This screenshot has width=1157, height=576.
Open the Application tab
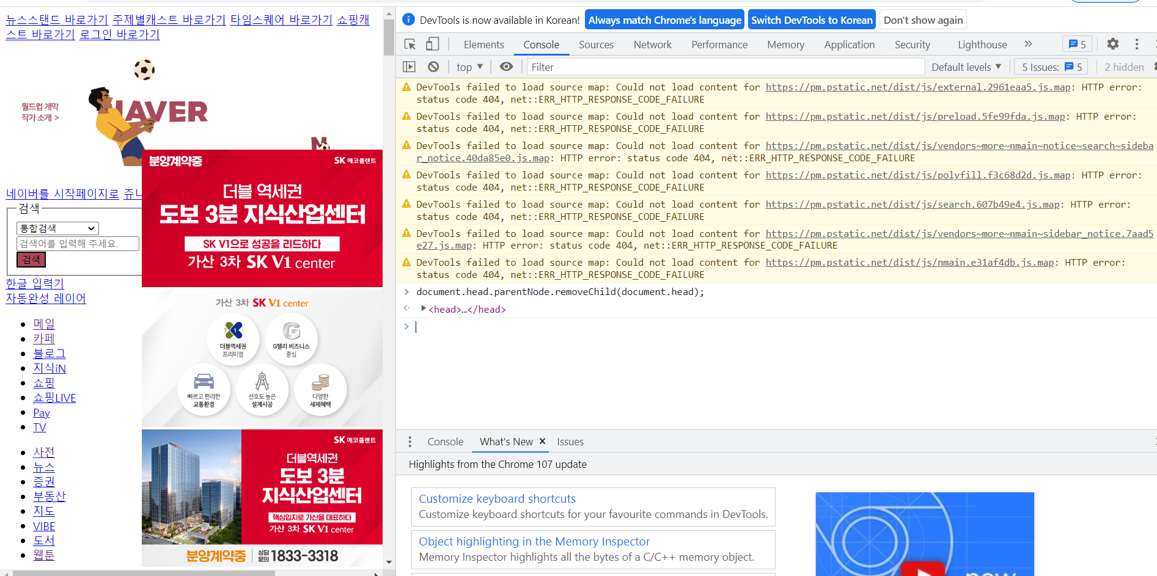(849, 45)
